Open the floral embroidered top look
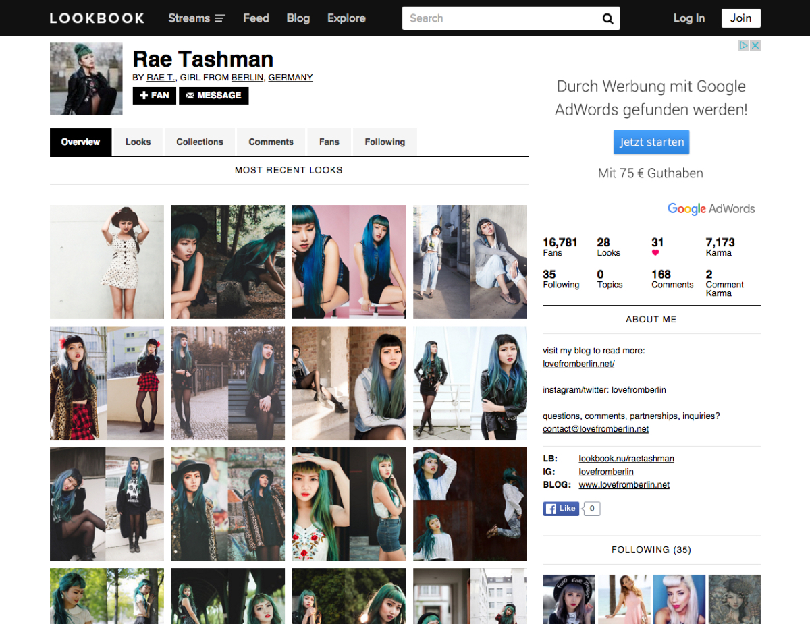The image size is (810, 624). 349,504
